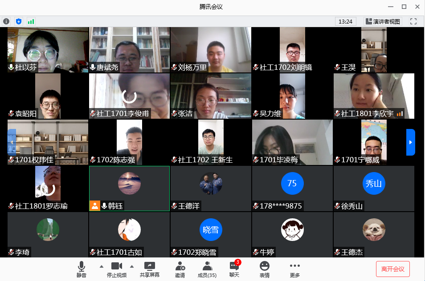
Task: Open the 聊天 chat with 3 unread
Action: (x=234, y=269)
